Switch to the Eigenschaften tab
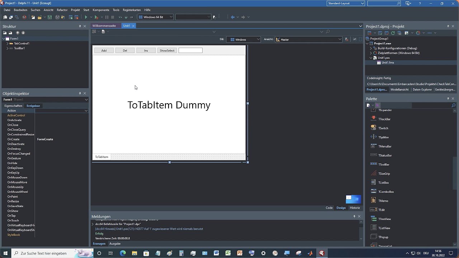 13,106
